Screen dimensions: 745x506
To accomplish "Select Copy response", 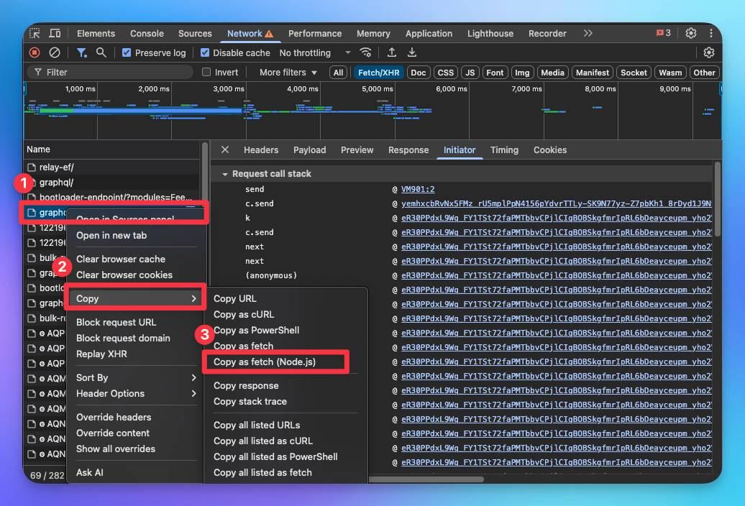I will pyautogui.click(x=246, y=385).
